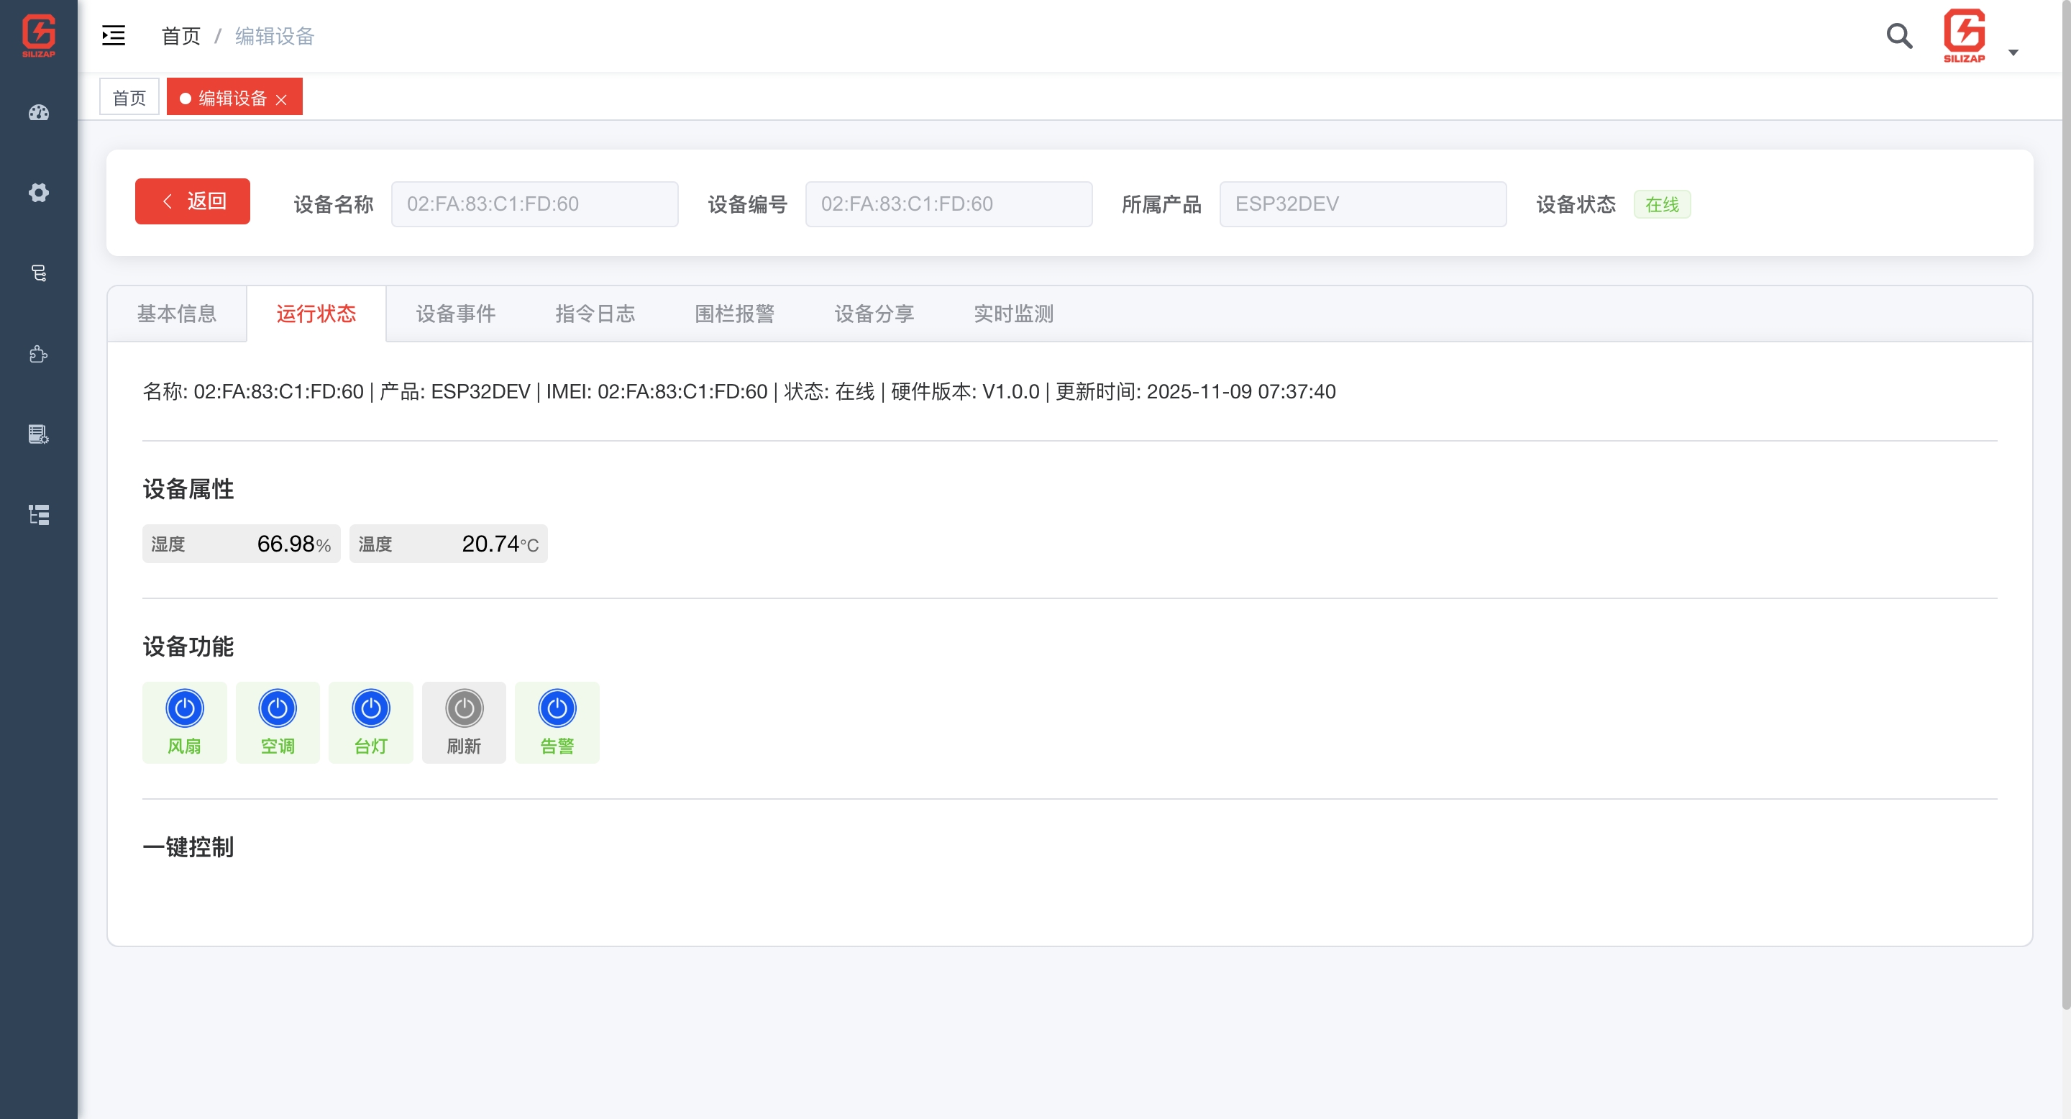
Task: Click the red 返回 button
Action: [192, 201]
